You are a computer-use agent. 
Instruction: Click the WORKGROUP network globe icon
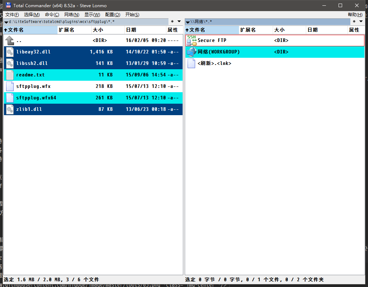pyautogui.click(x=192, y=52)
